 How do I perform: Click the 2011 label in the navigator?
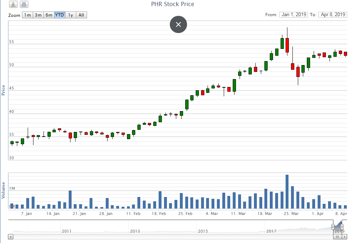click(x=67, y=231)
